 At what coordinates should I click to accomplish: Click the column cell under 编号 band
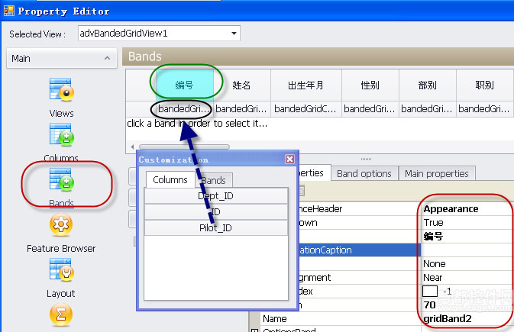(x=185, y=109)
